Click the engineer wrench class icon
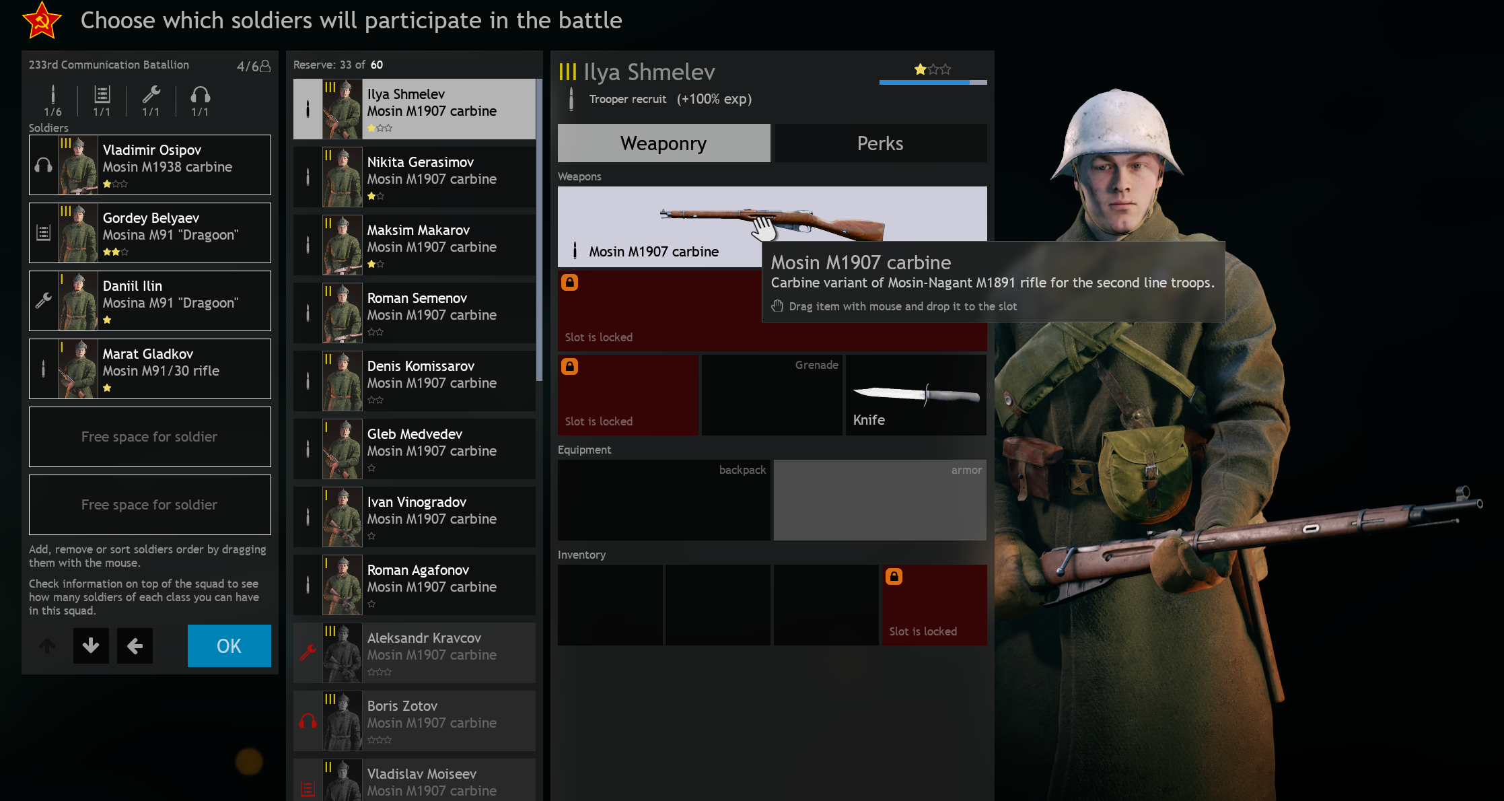Screen dimensions: 1504x801 pos(151,94)
